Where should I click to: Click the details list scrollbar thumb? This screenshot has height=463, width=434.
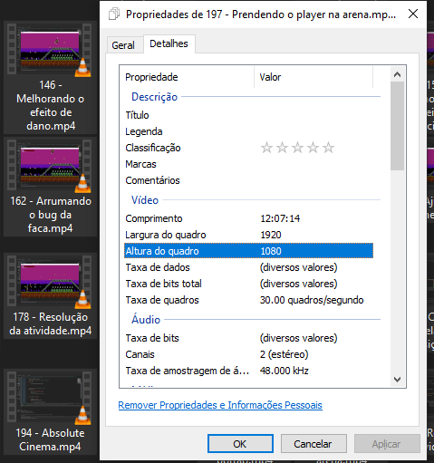[x=398, y=126]
